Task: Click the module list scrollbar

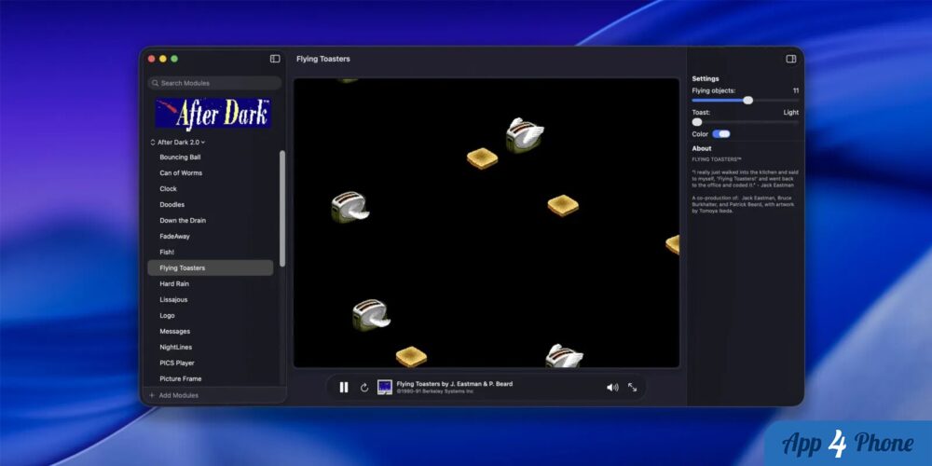Action: 282,208
